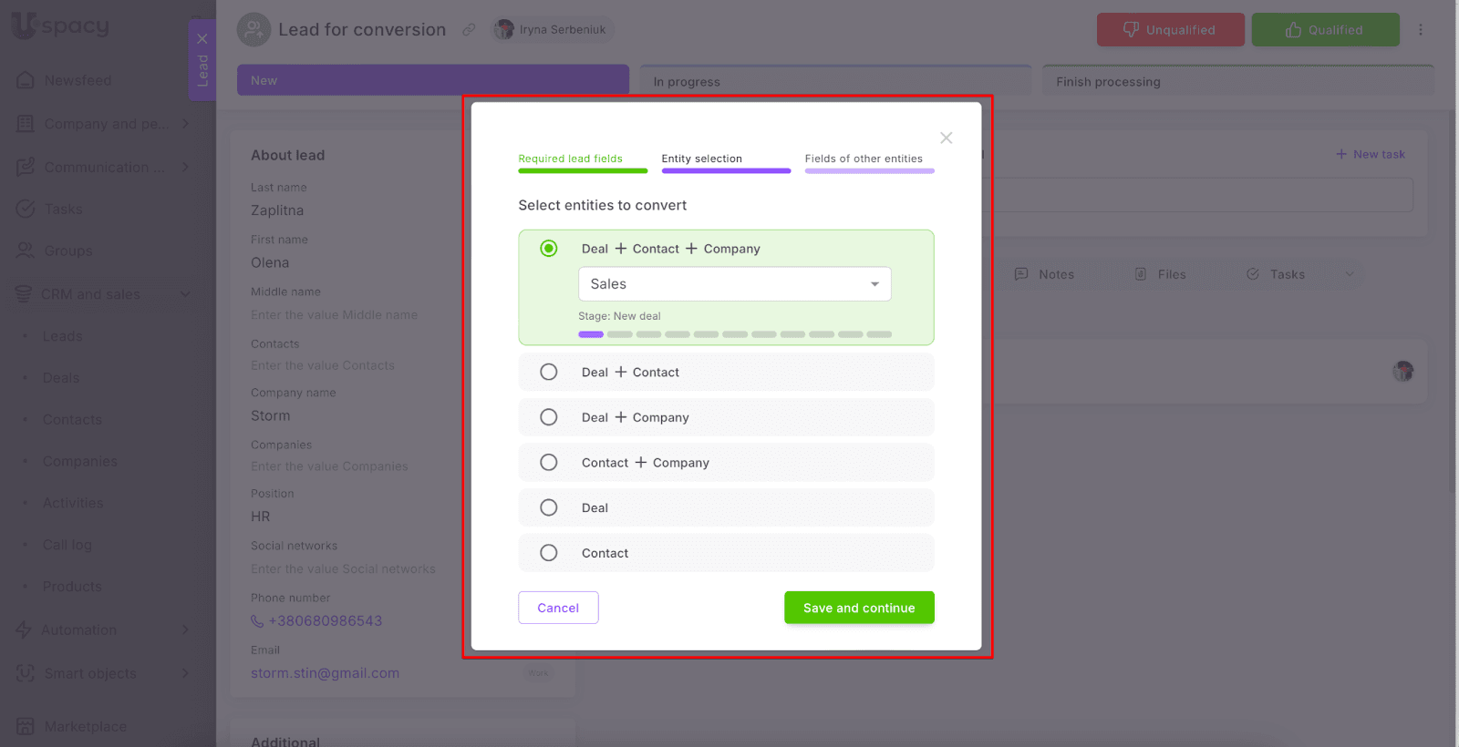Select the Deal + Contact radio option
The width and height of the screenshot is (1459, 747).
click(548, 372)
